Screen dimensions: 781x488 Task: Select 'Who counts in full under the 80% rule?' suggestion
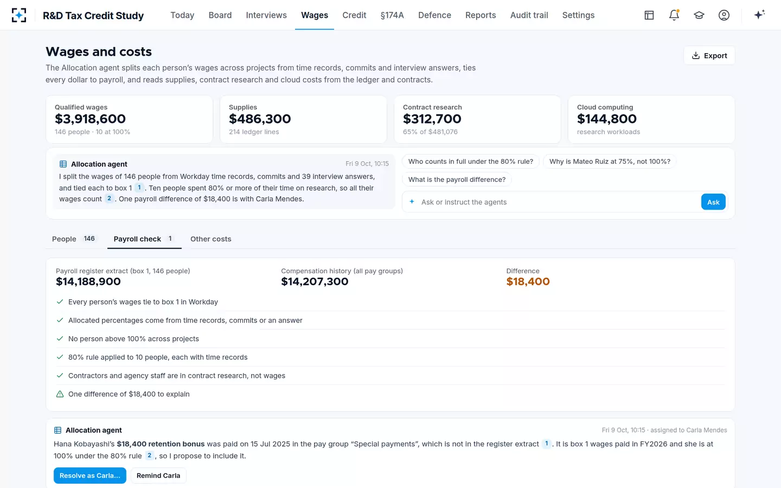(x=471, y=162)
